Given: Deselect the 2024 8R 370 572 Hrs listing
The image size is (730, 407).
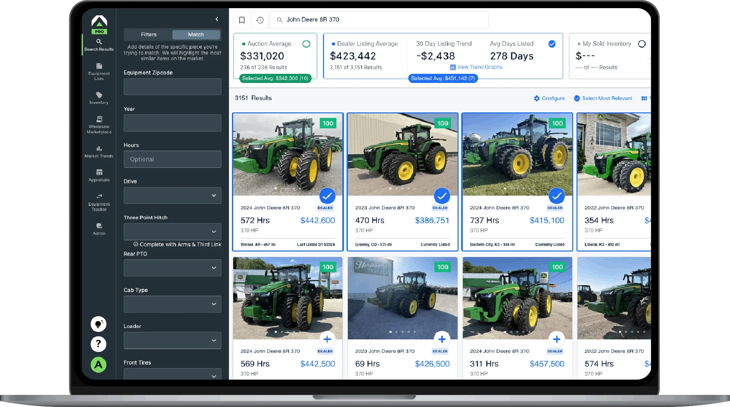Looking at the screenshot, I should [327, 196].
